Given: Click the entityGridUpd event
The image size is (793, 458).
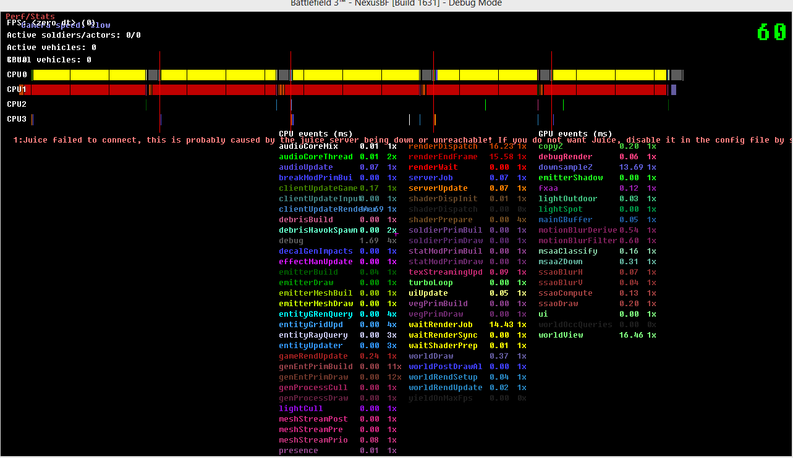Looking at the screenshot, I should pyautogui.click(x=337, y=325).
